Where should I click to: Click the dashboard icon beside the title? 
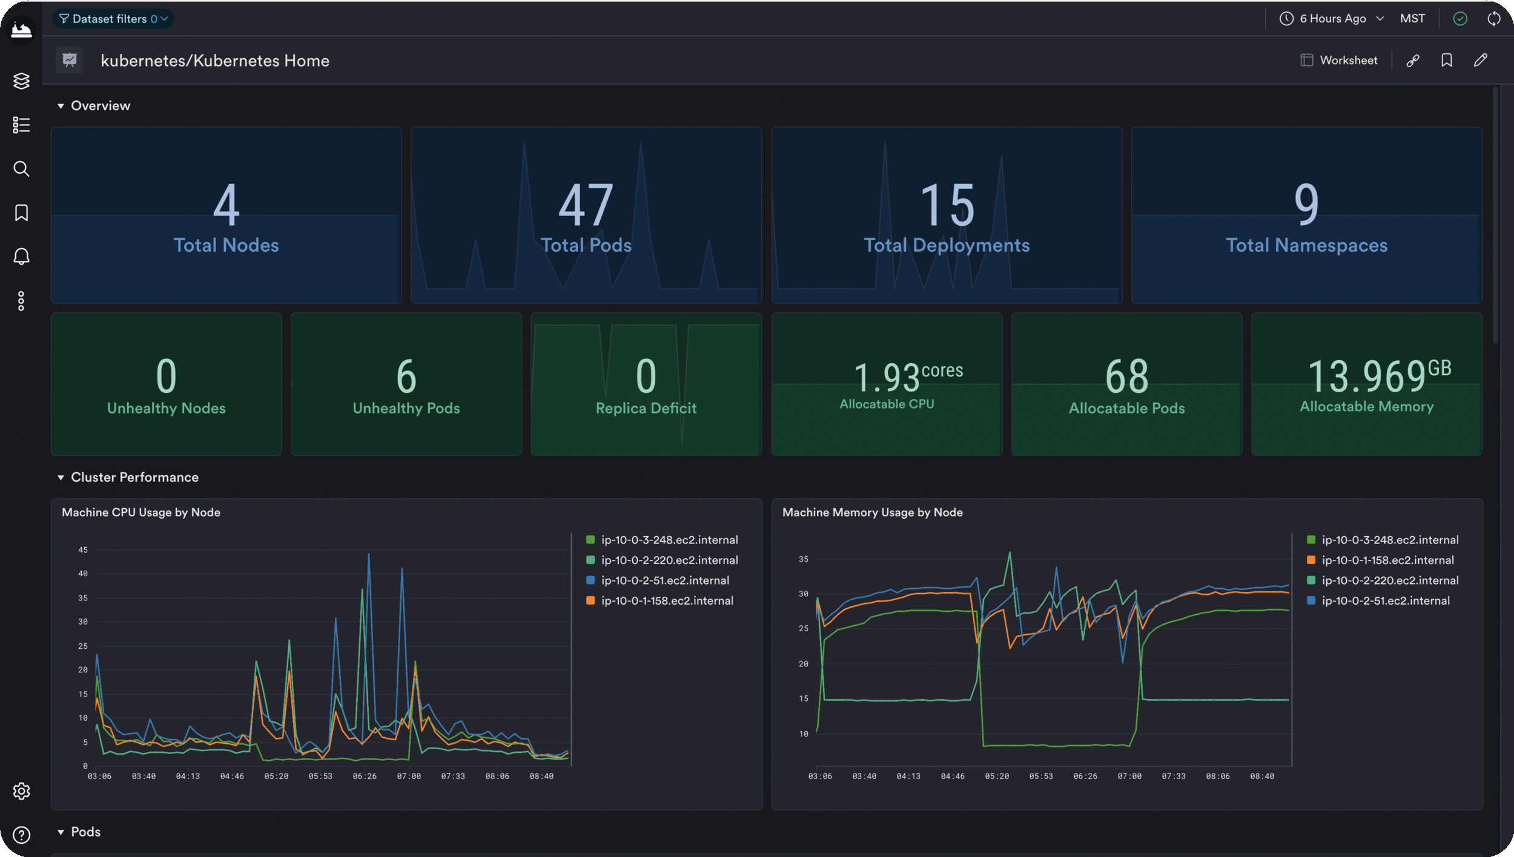click(x=70, y=60)
